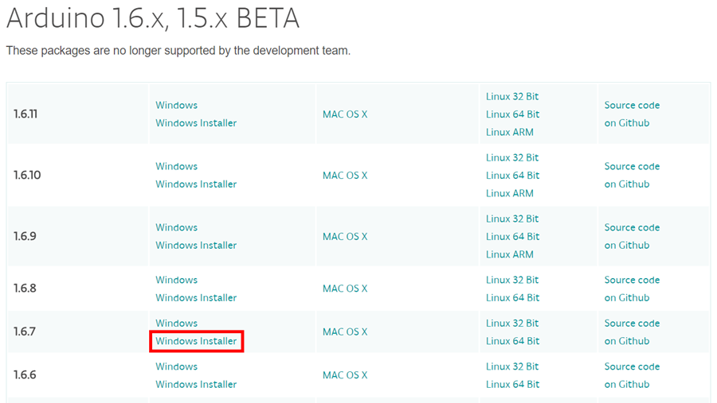
Task: Open the Windows Installer link for 1.6.9
Action: 196,245
